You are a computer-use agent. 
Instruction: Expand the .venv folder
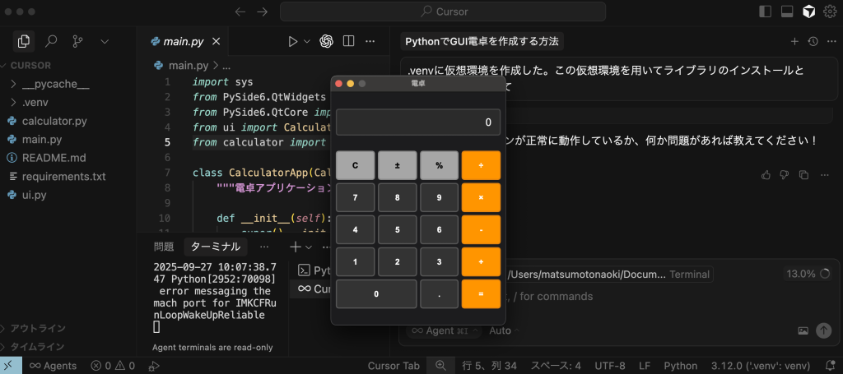click(35, 103)
